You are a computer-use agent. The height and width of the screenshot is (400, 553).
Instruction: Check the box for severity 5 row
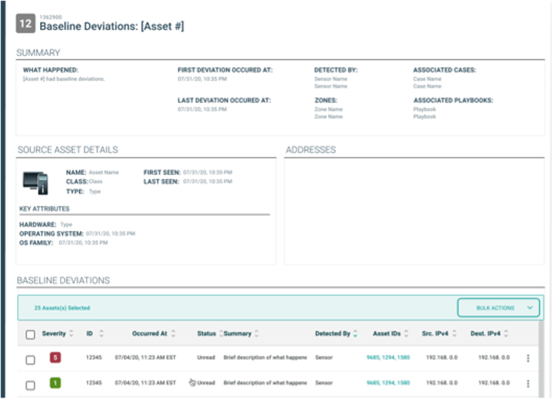pos(31,360)
